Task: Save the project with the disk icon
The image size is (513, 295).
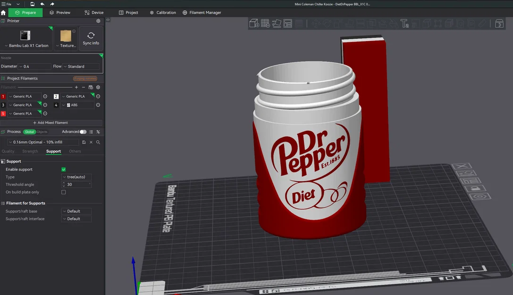Action: [x=32, y=4]
